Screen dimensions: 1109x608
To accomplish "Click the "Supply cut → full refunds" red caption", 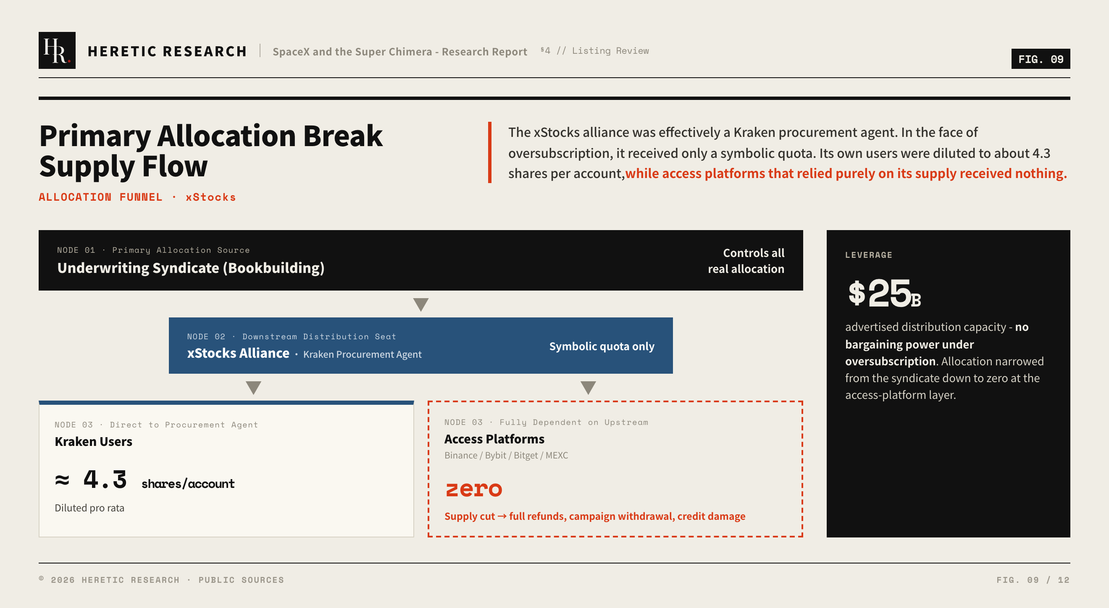I will click(x=595, y=516).
